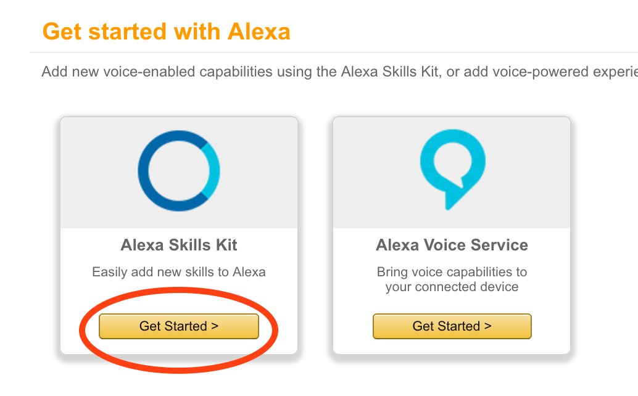Click the Bring voice capabilities description text
The width and height of the screenshot is (638, 396).
pyautogui.click(x=451, y=279)
